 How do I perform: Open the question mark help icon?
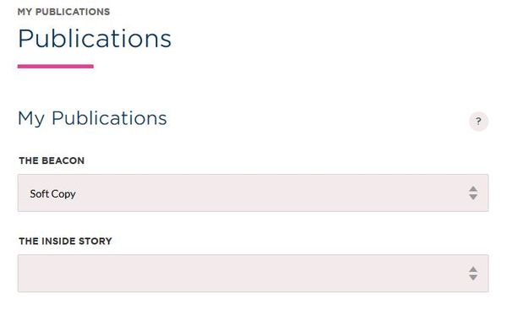click(478, 122)
